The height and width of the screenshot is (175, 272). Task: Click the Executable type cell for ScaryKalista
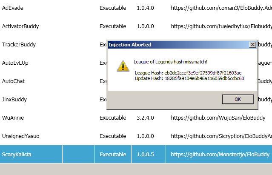coord(113,155)
